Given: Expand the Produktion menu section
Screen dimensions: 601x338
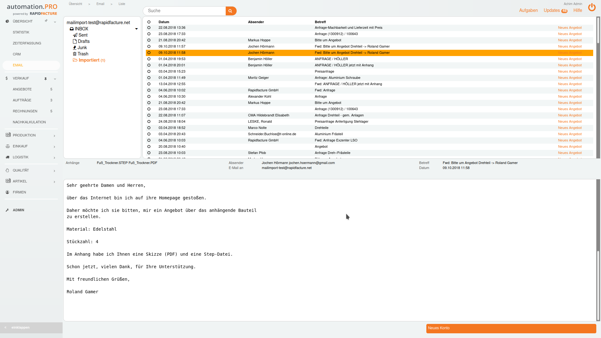Looking at the screenshot, I should (54, 136).
